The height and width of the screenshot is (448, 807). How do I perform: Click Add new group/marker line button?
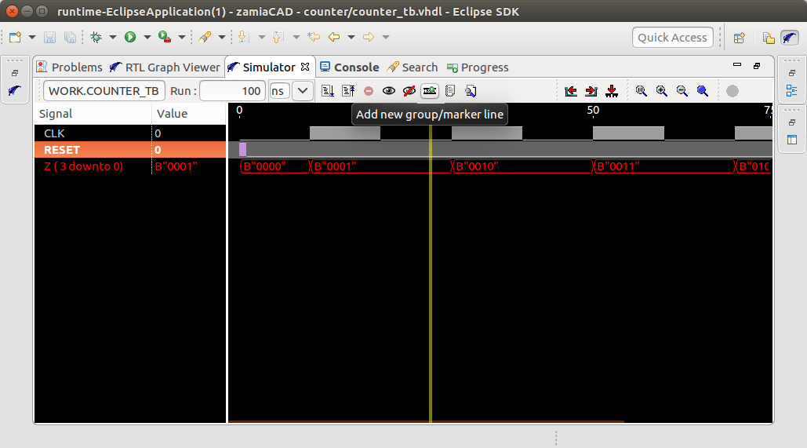[x=430, y=91]
